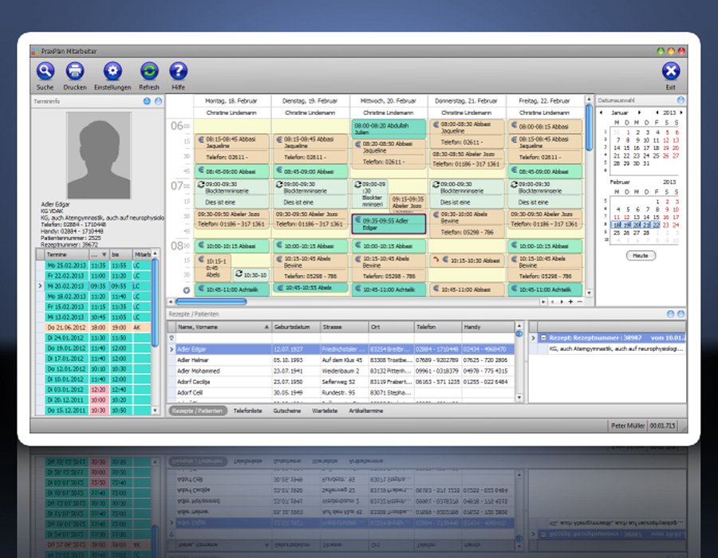The width and height of the screenshot is (718, 558).
Task: Open Thursday 09:30-10:00 Abels Bewine appointment
Action: point(466,224)
